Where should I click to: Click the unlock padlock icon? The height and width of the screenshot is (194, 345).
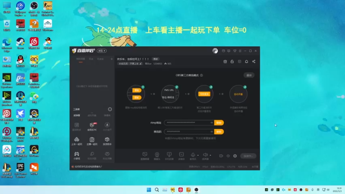pyautogui.click(x=232, y=62)
